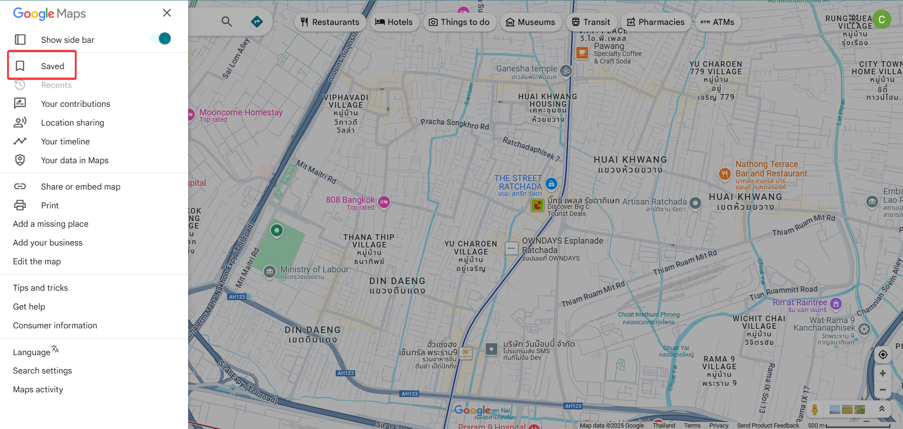
Task: Click the Street View pegman icon
Action: coord(815,409)
